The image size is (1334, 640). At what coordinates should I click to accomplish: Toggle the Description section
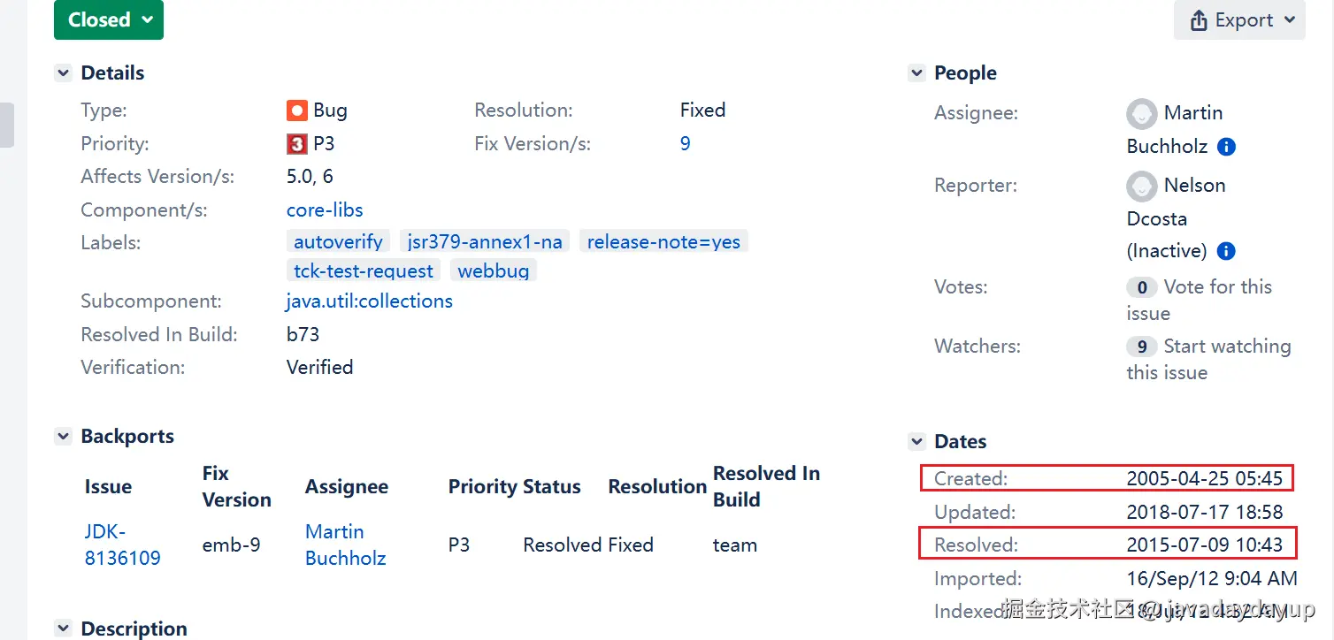point(63,629)
